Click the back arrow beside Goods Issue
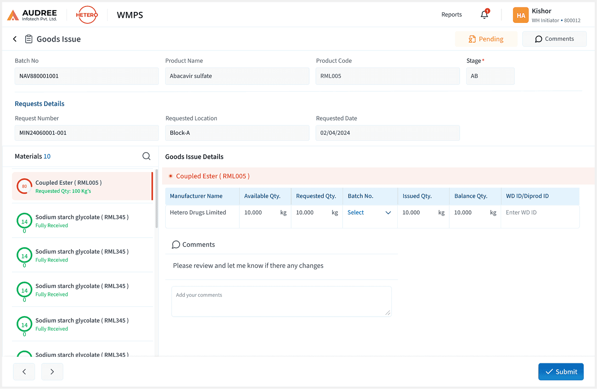The height and width of the screenshot is (389, 597). point(15,39)
